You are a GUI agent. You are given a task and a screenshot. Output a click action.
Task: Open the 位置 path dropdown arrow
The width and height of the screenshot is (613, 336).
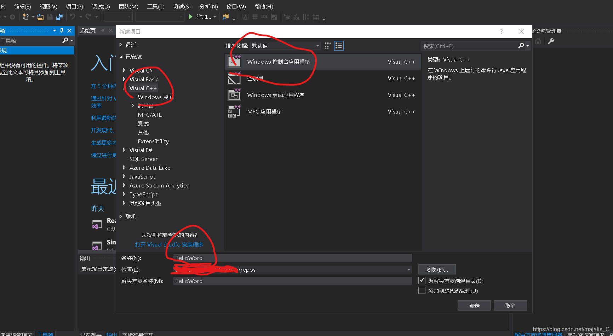point(409,270)
